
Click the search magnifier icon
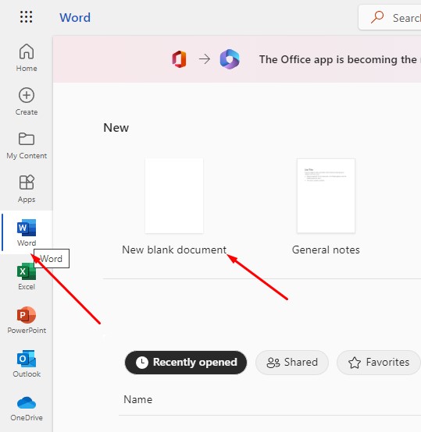point(377,17)
